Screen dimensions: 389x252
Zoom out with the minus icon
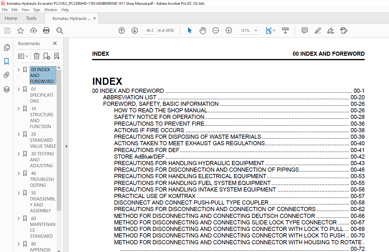(216, 31)
